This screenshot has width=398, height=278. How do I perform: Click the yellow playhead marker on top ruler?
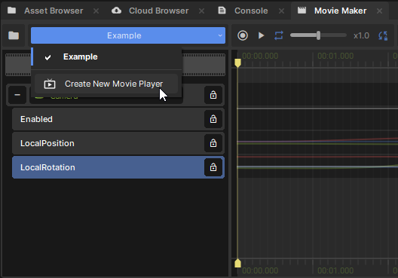[x=238, y=63]
